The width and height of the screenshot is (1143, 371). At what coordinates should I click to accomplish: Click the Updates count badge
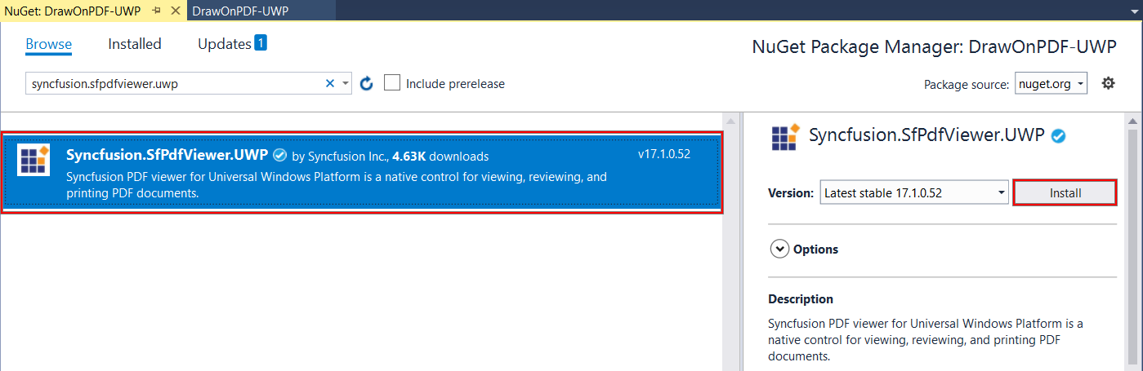[x=261, y=43]
